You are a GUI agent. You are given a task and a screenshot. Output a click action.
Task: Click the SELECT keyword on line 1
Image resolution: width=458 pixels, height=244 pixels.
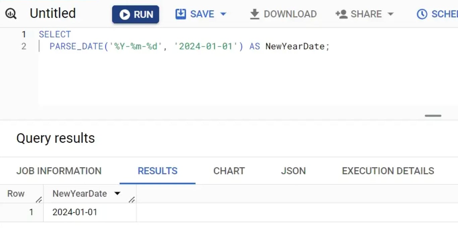[x=55, y=34]
